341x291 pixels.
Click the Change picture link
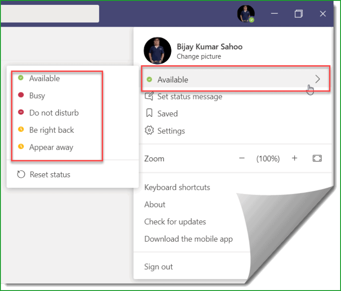coord(198,56)
